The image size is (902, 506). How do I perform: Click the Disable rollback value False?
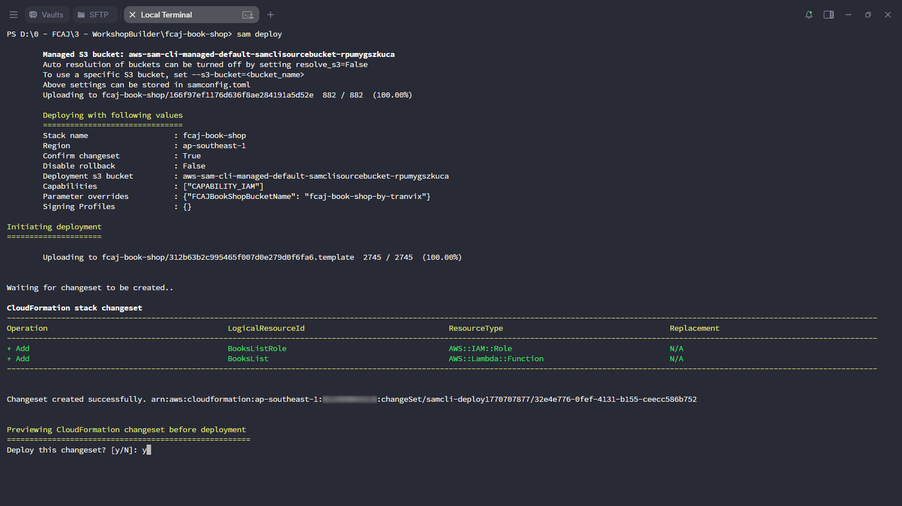click(x=194, y=166)
